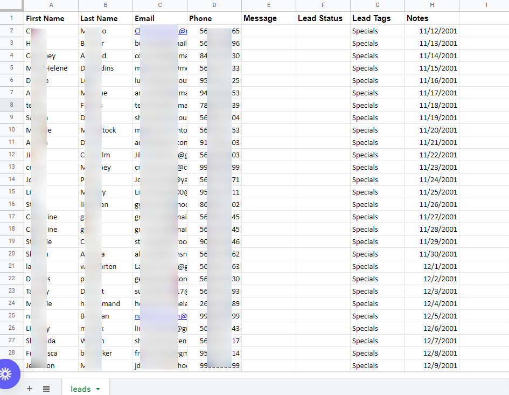This screenshot has width=509, height=395.
Task: Click the select-all corner box
Action: click(x=12, y=5)
